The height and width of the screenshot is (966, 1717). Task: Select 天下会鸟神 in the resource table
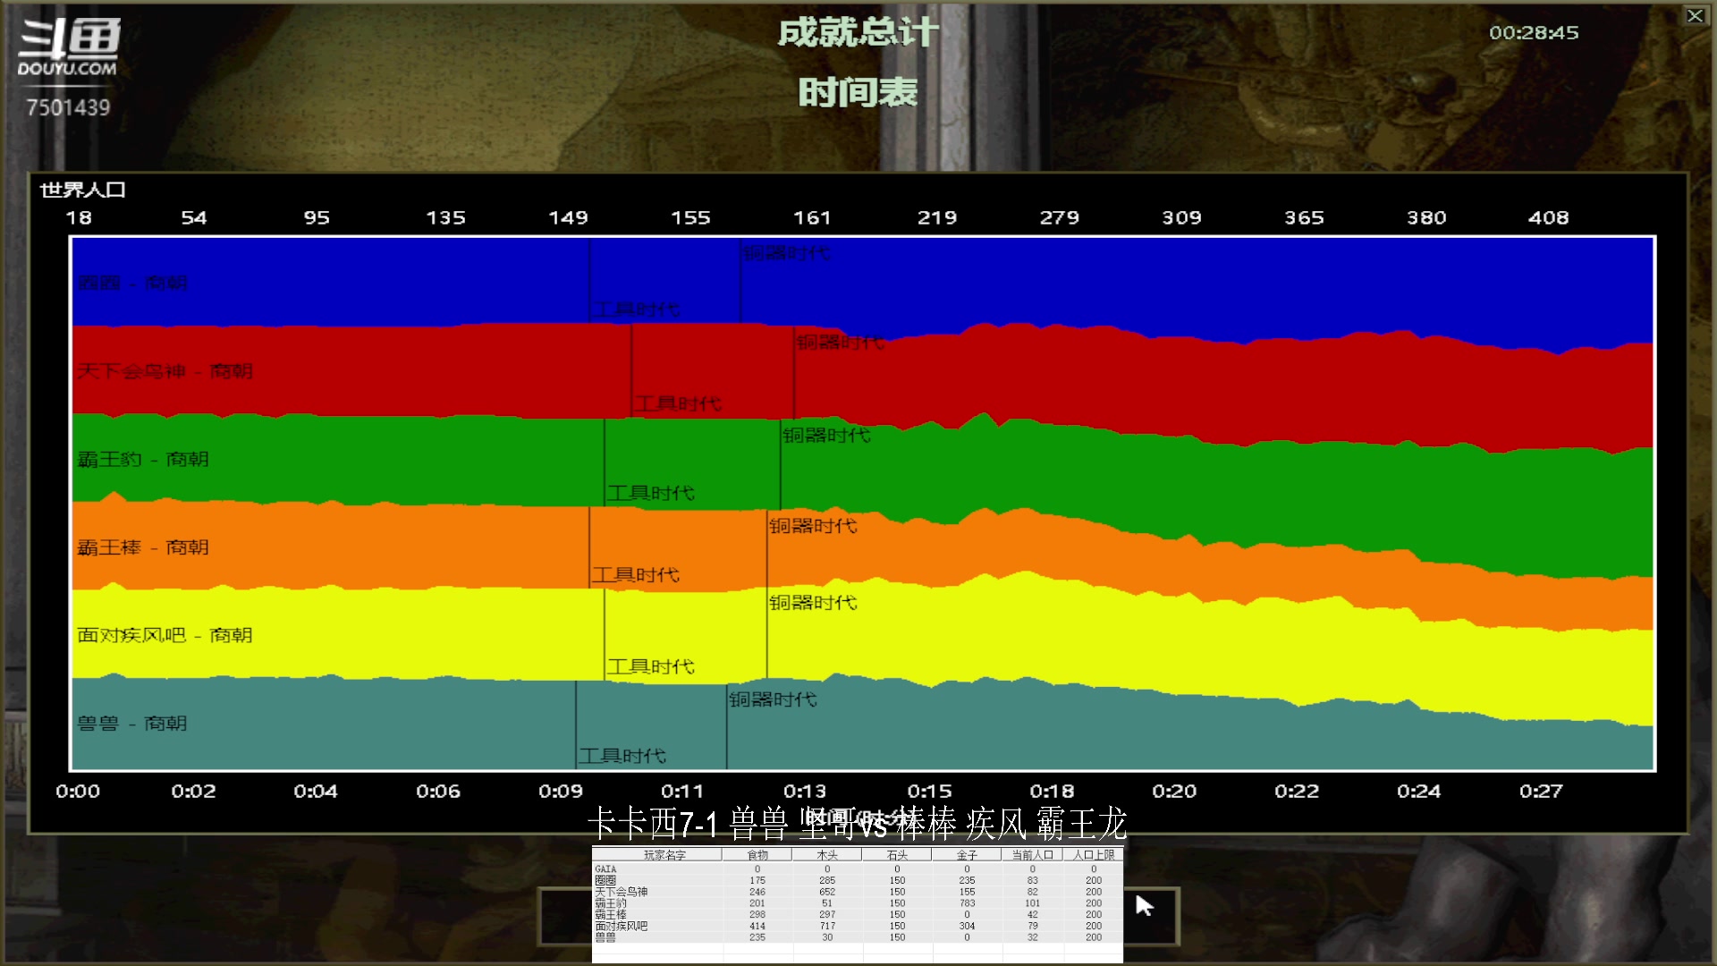click(857, 892)
